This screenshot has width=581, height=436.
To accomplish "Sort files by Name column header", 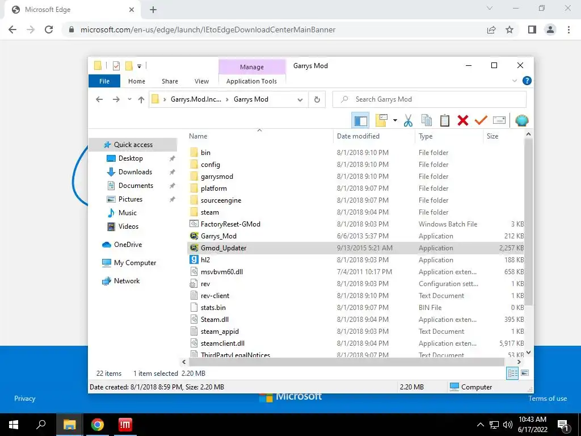I will 259,136.
